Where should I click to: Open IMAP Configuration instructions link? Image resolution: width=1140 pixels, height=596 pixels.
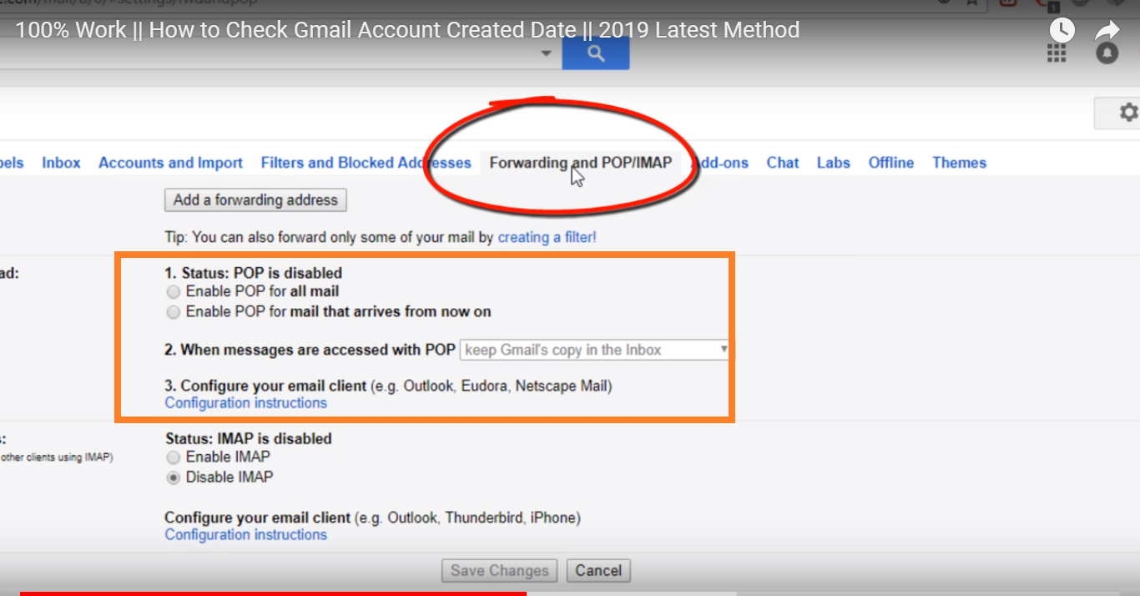click(245, 535)
